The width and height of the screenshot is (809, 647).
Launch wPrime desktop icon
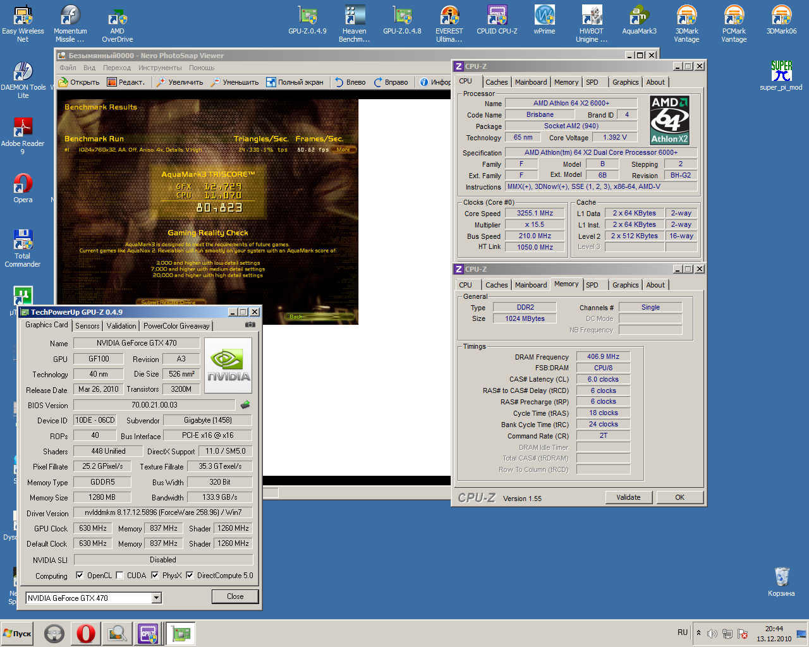tap(544, 20)
